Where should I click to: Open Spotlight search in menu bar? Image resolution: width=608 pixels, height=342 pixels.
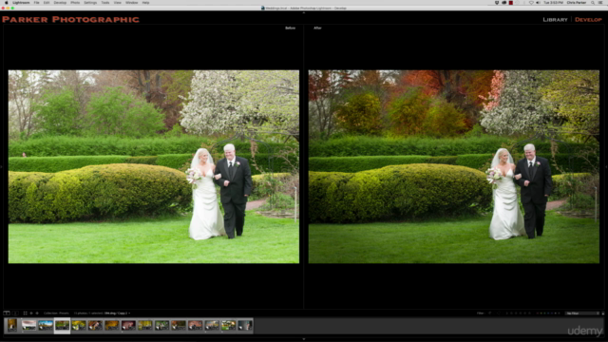(x=593, y=3)
